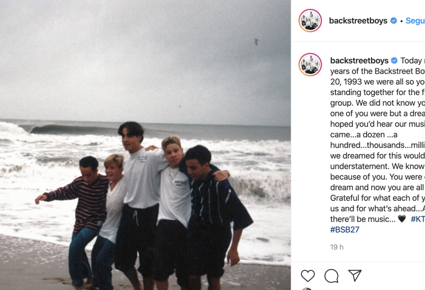Screen dimensions: 425x290
Task: Share the post using paper plane icon
Action: 355,276
